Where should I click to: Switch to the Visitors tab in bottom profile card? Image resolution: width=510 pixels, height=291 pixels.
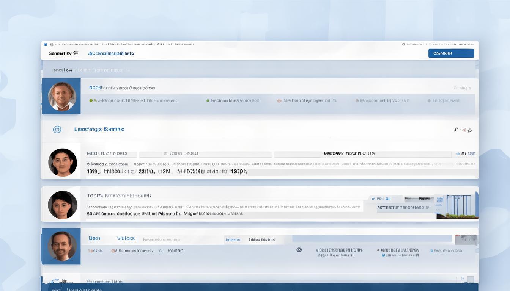(x=126, y=238)
